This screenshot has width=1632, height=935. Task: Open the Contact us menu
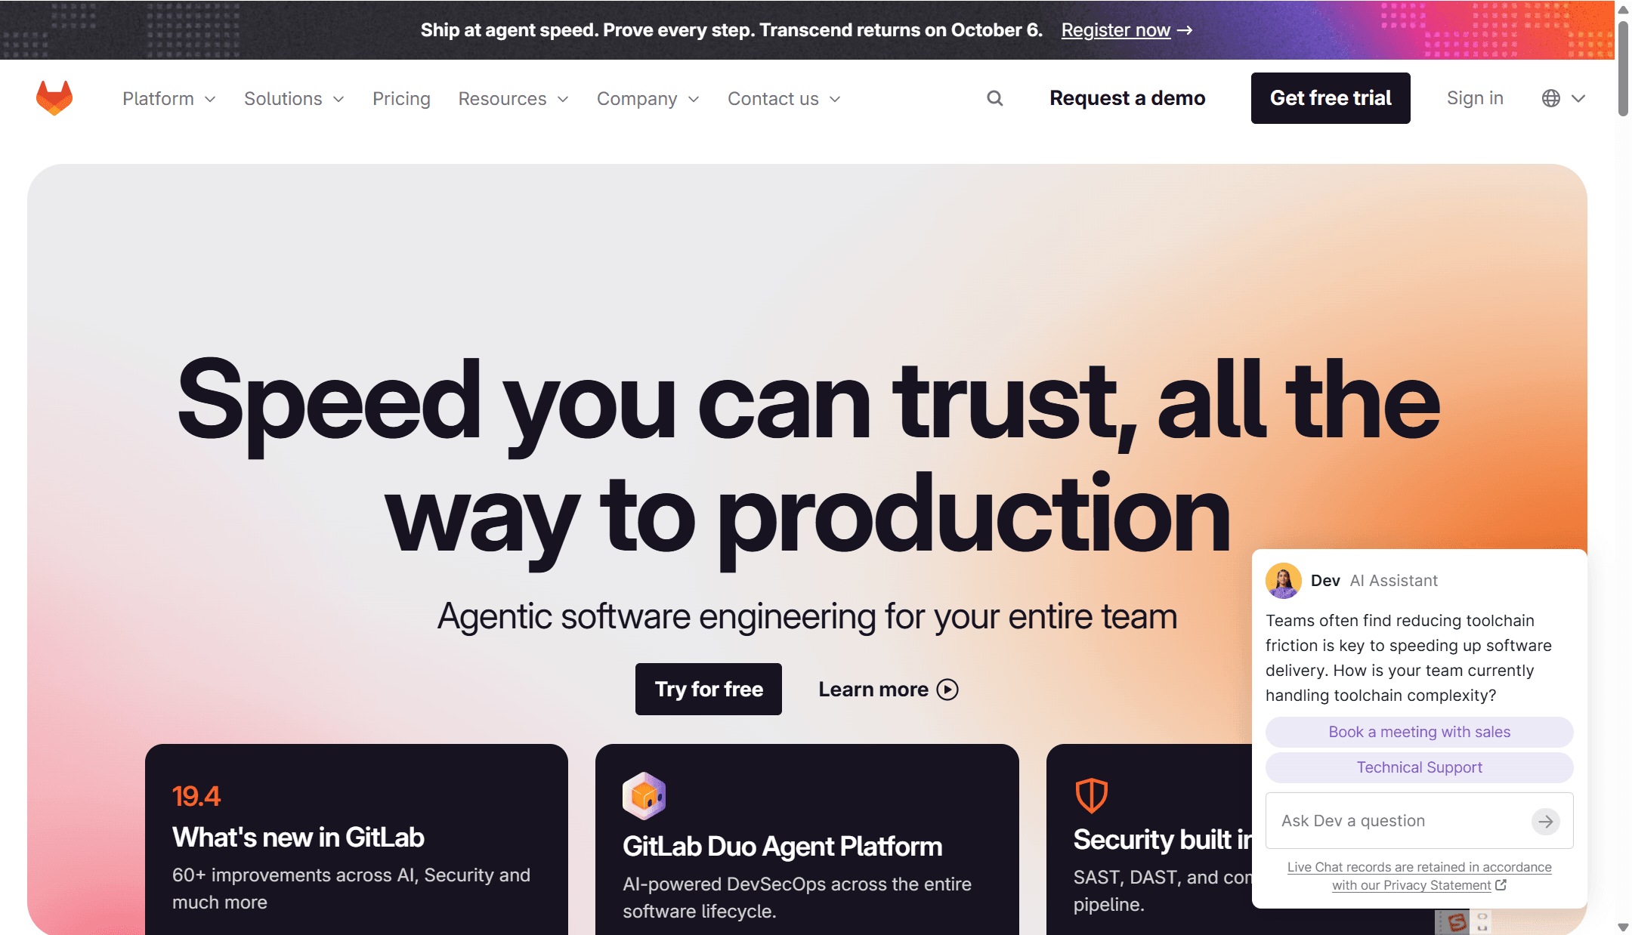pyautogui.click(x=784, y=99)
